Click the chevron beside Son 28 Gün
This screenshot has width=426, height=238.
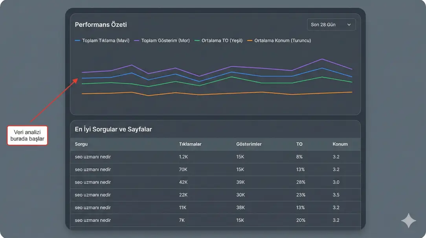click(349, 24)
